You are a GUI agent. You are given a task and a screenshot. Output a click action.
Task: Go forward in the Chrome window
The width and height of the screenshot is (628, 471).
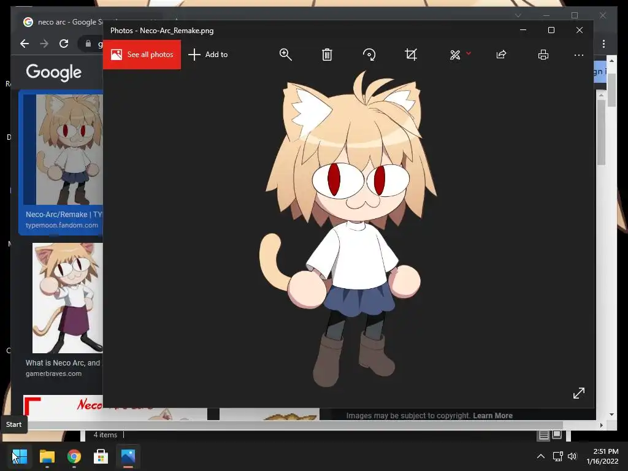pos(44,44)
